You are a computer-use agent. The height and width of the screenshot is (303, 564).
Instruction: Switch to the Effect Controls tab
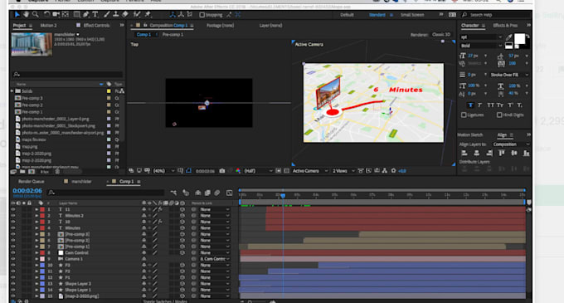96,25
